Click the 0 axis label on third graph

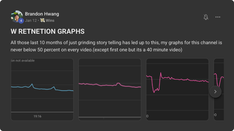point(147,116)
